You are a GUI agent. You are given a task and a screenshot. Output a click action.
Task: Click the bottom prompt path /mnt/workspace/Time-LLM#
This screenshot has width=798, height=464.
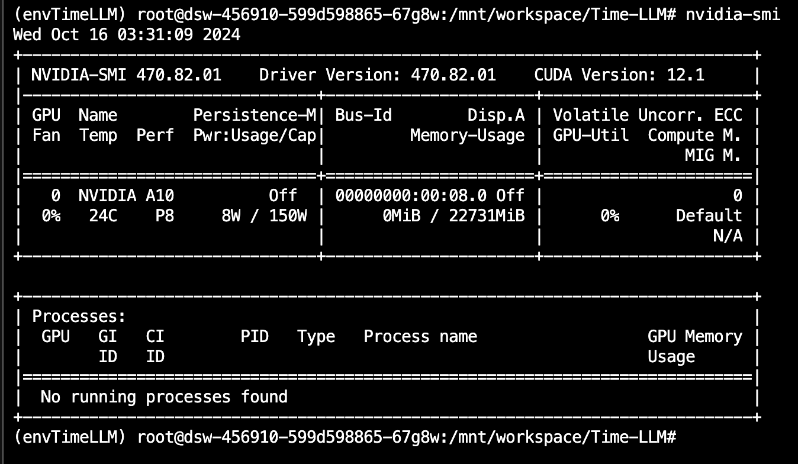tap(563, 437)
